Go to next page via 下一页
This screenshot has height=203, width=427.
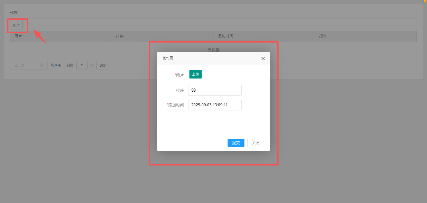pyautogui.click(x=38, y=65)
